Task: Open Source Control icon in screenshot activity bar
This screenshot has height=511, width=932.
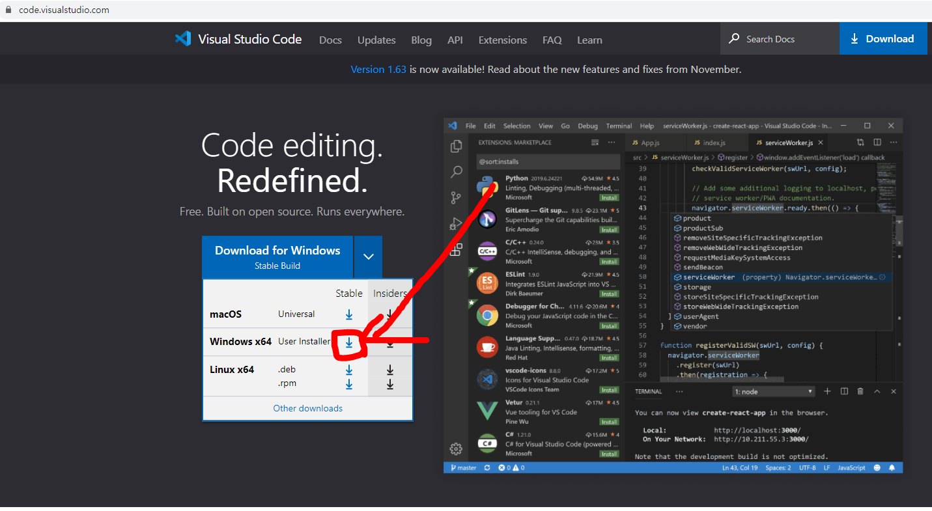Action: [456, 198]
